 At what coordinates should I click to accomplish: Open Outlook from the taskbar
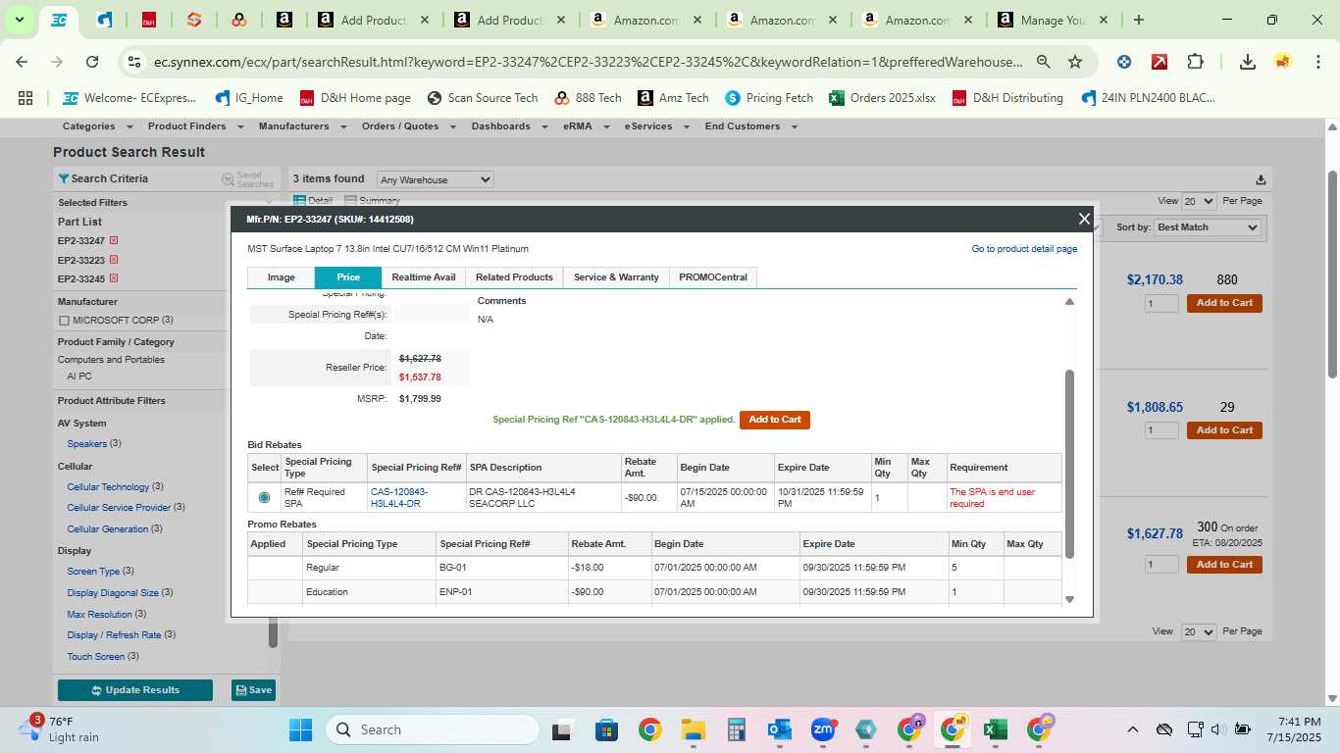coord(780,729)
